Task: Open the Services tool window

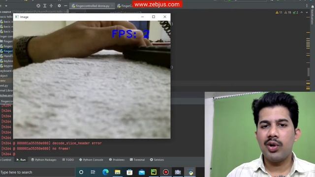Action: (x=157, y=160)
